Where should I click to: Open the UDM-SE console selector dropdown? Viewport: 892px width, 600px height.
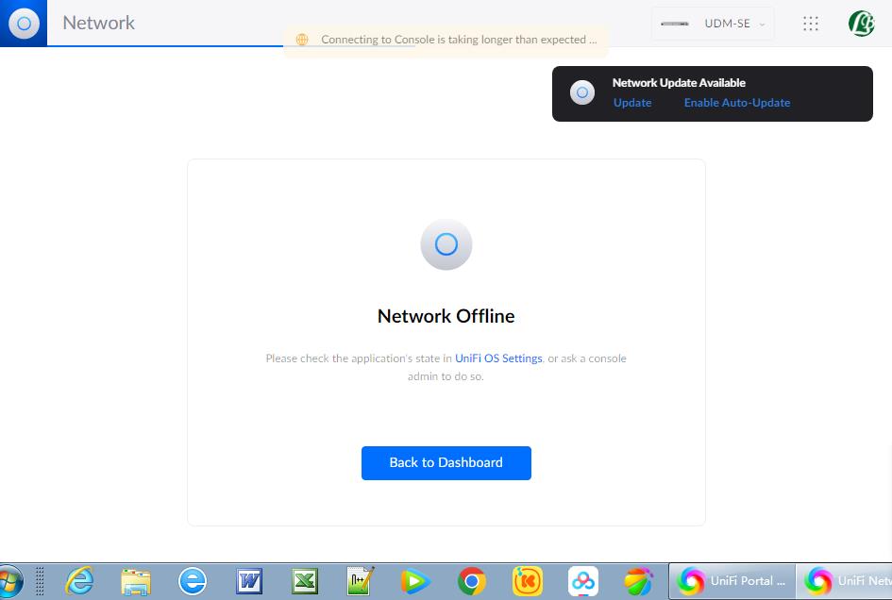[713, 24]
